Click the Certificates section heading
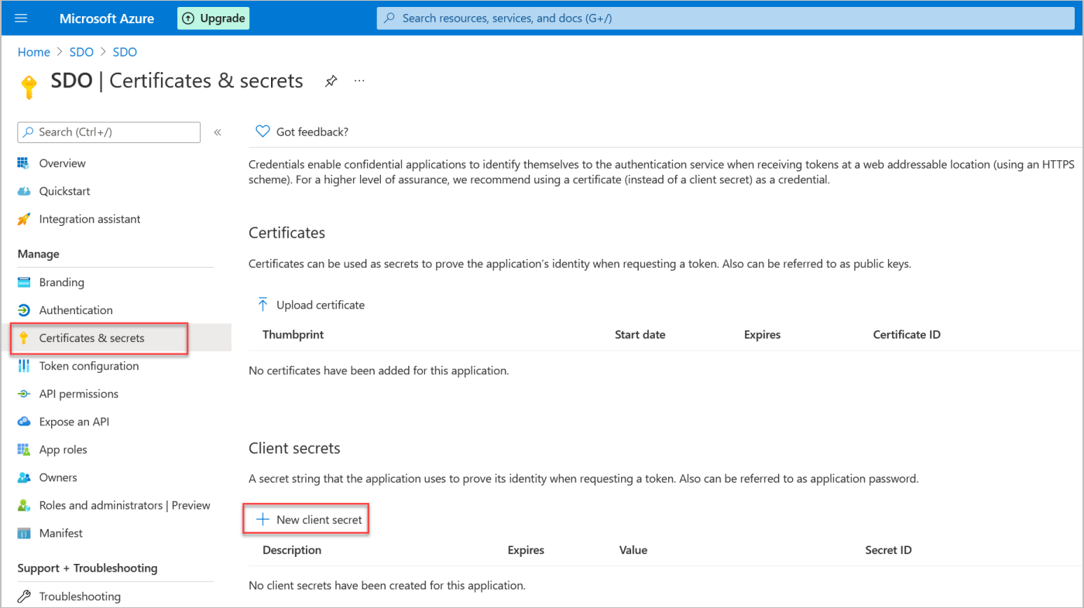Image resolution: width=1084 pixels, height=608 pixels. tap(287, 233)
